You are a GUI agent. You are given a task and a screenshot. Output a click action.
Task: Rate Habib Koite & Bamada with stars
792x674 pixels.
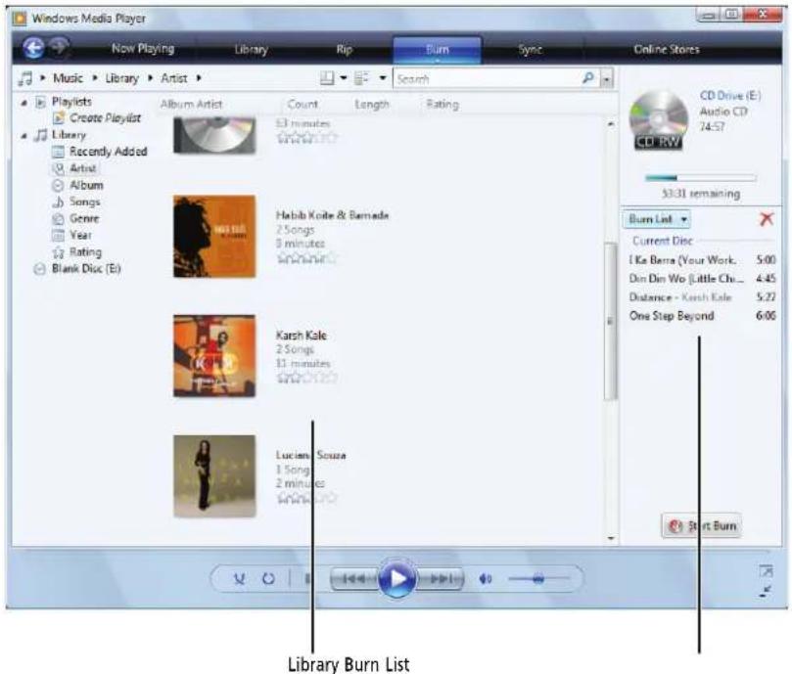306,258
